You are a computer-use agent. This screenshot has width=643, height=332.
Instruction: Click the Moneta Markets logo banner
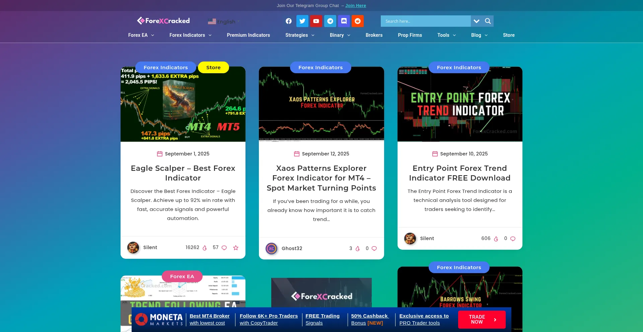click(159, 319)
